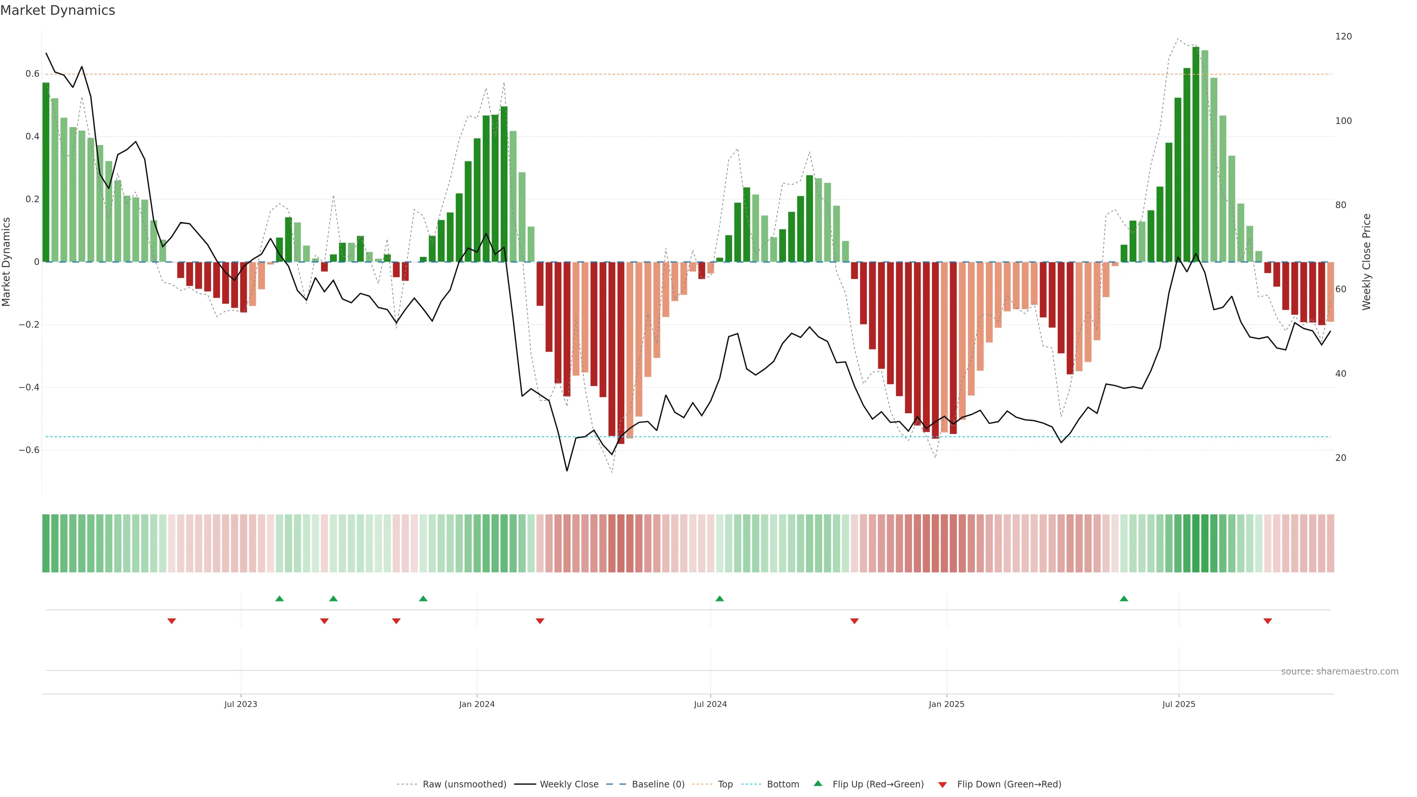The image size is (1417, 797).
Task: Click the first green flip-up triangle after Jul 2023
Action: (x=279, y=598)
